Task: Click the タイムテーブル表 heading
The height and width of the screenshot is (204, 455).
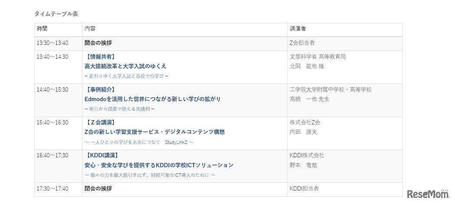Action: (56, 14)
